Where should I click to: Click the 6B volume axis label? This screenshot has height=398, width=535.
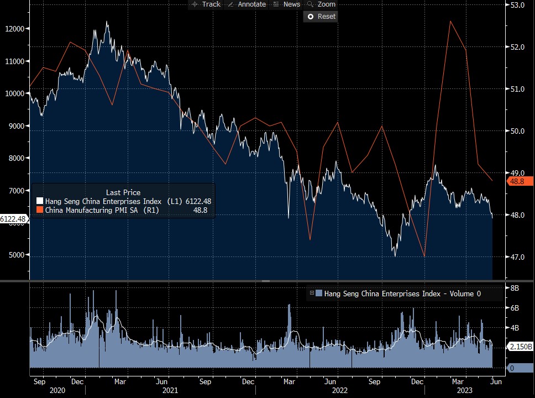click(x=515, y=308)
